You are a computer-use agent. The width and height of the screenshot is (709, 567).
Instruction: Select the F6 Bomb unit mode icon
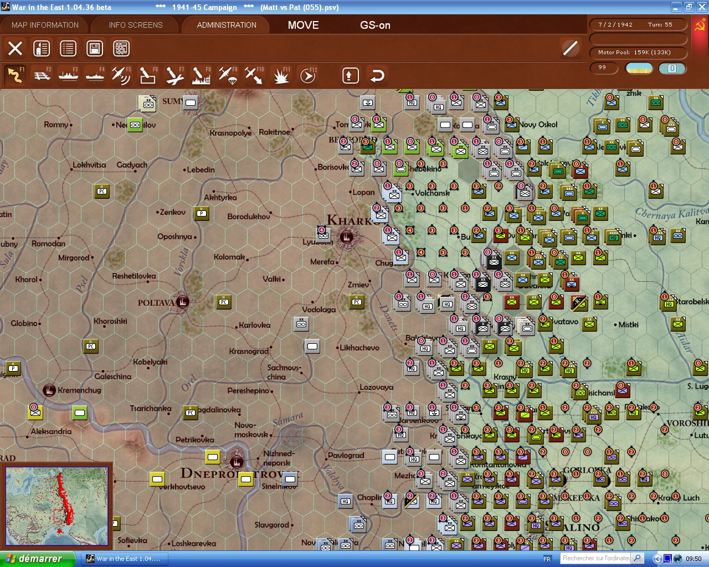pyautogui.click(x=148, y=75)
